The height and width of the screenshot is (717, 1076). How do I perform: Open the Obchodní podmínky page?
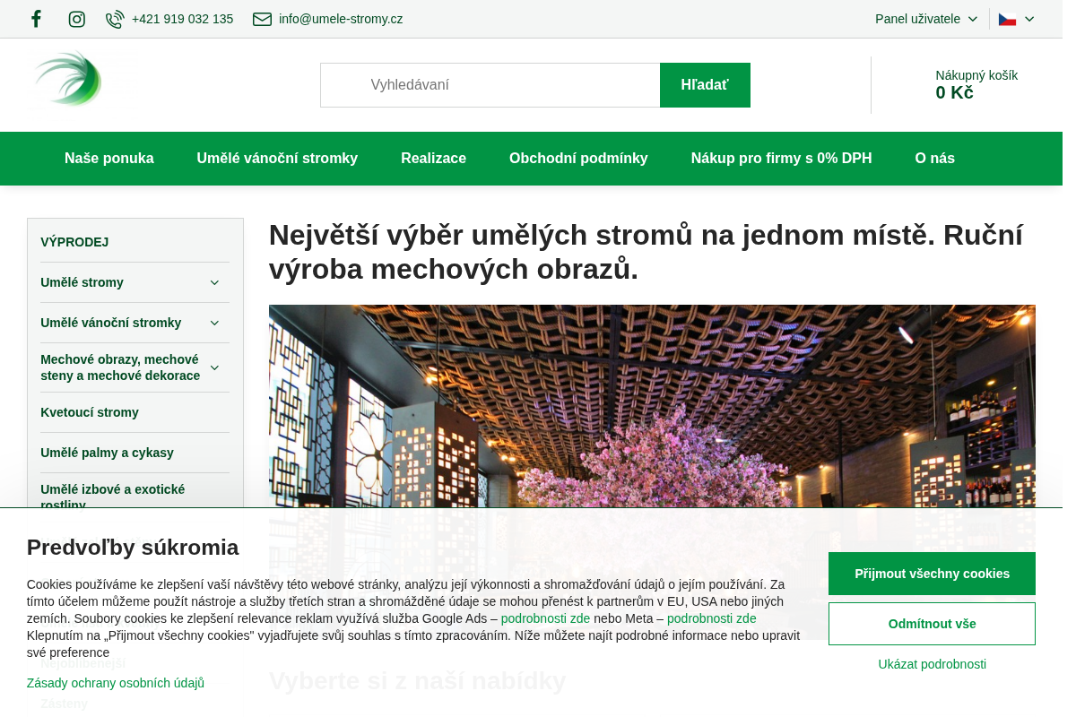click(578, 159)
